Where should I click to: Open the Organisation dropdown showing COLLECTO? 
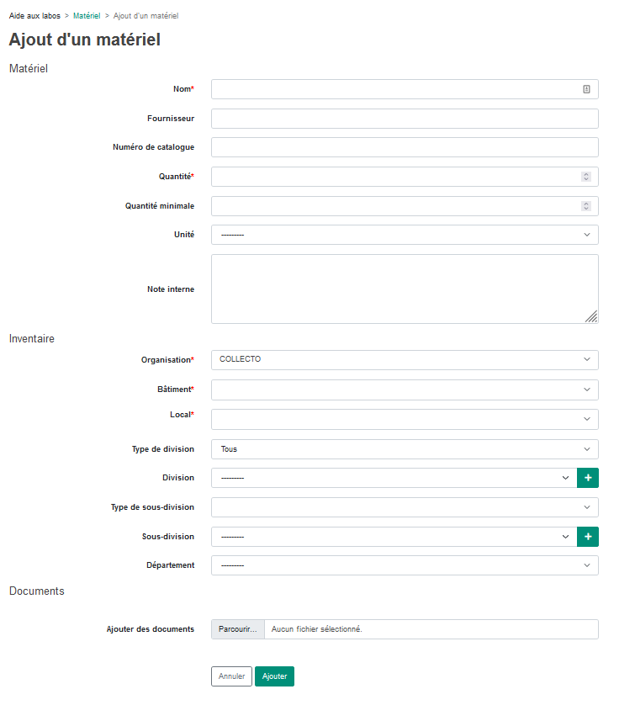(405, 360)
